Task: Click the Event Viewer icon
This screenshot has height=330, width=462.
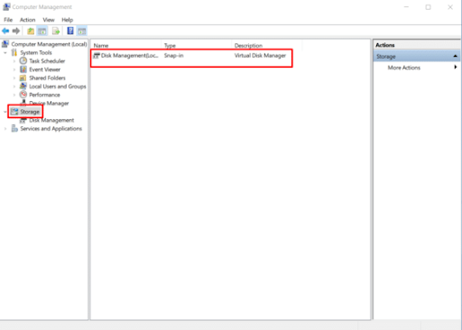Action: pos(23,69)
